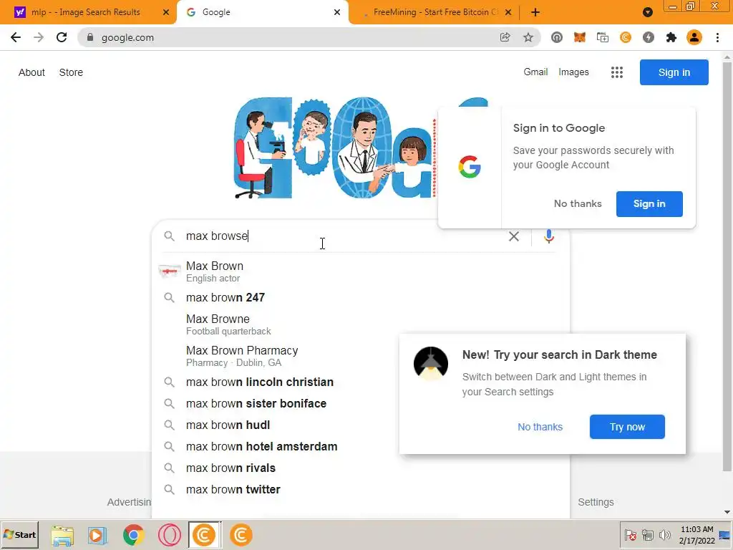Image resolution: width=733 pixels, height=550 pixels.
Task: Open the Opera browser from the taskbar
Action: tap(169, 534)
